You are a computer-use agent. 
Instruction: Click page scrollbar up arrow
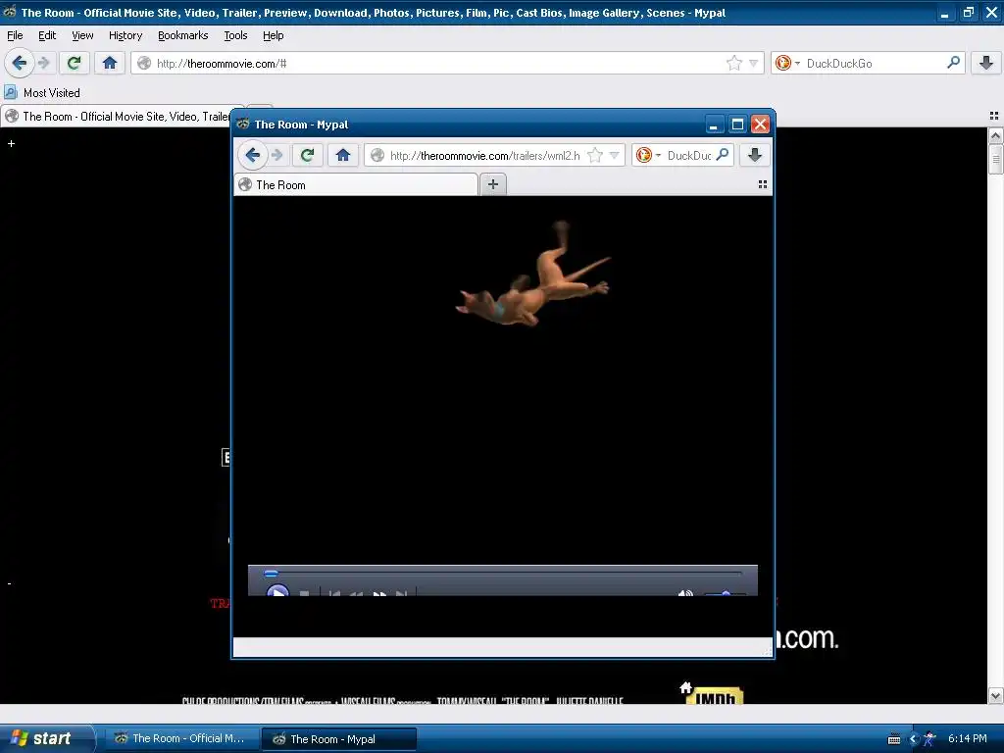click(x=995, y=135)
